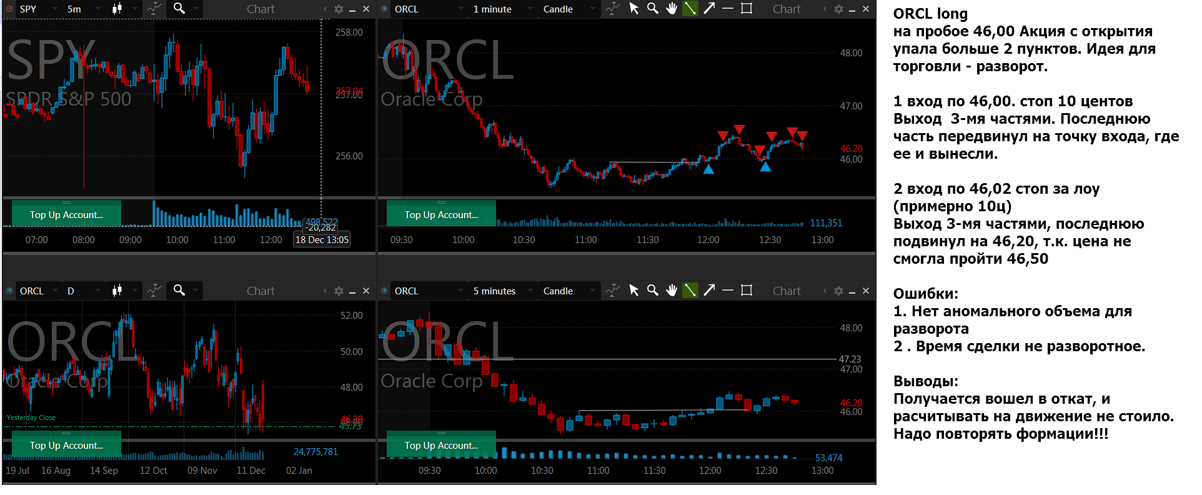Screen dimensions: 1202x495
Task: Click Top Up Account button in ORCL 5 minutes chart
Action: click(441, 445)
